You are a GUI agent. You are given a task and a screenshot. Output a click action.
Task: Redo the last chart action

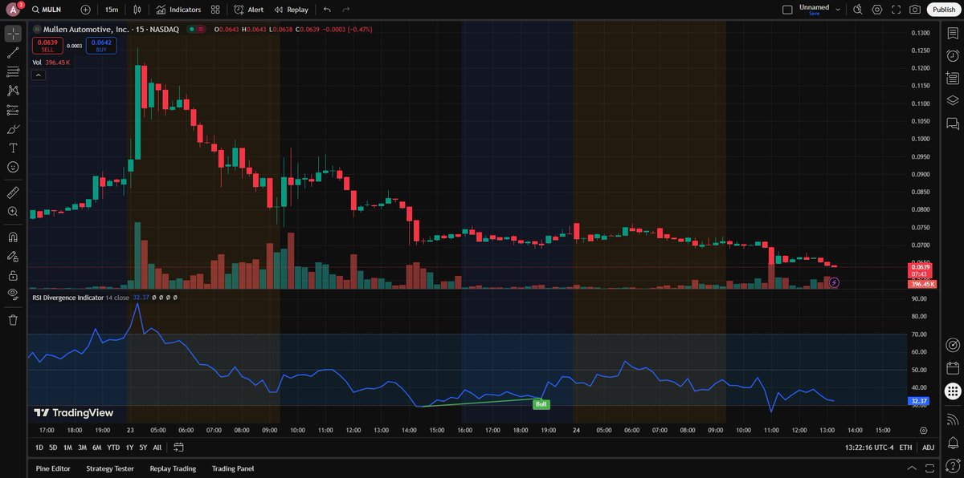[346, 10]
